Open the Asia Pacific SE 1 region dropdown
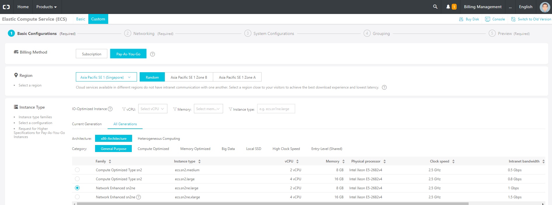The image size is (552, 205). (x=106, y=77)
